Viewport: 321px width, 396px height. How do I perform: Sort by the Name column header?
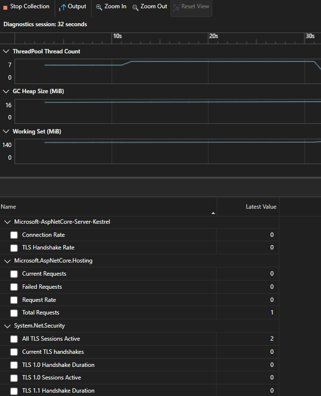[108, 207]
